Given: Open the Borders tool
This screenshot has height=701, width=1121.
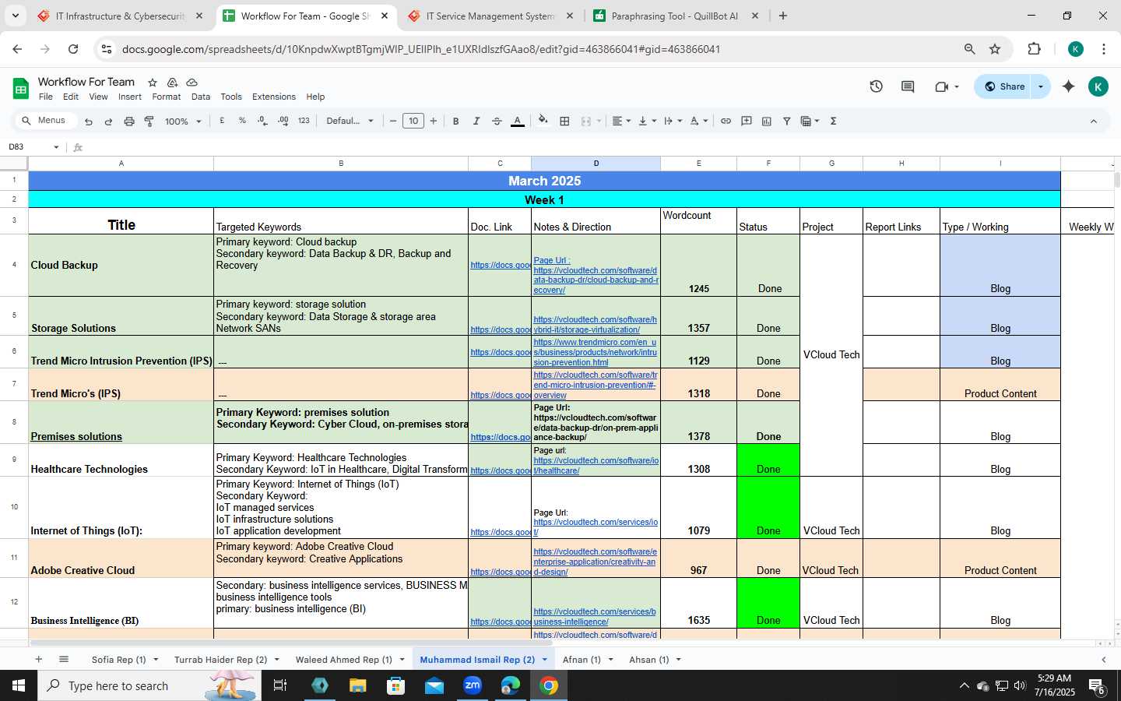Looking at the screenshot, I should click(564, 121).
